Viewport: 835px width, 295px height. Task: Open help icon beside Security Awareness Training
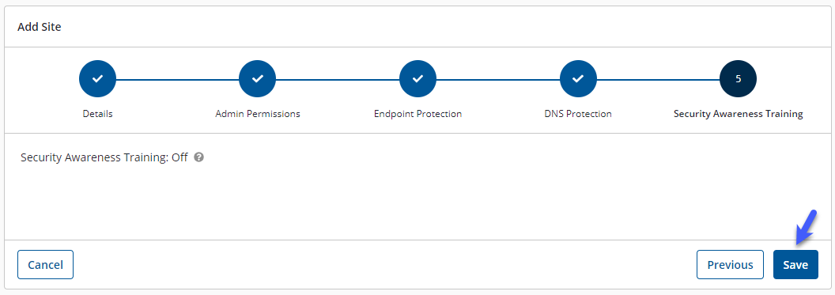tap(199, 157)
